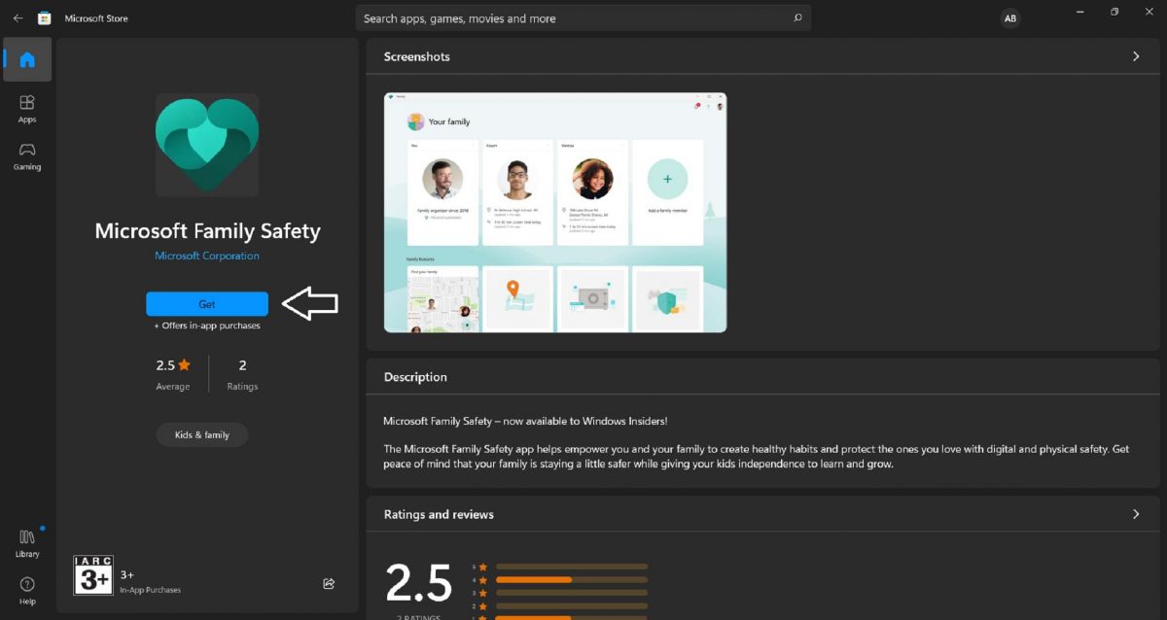This screenshot has height=620, width=1167.
Task: Click the Get button to install
Action: click(206, 303)
